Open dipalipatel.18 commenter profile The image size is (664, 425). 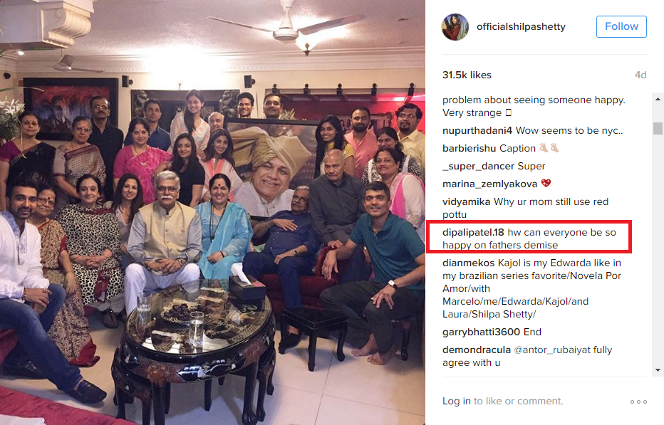click(x=474, y=232)
